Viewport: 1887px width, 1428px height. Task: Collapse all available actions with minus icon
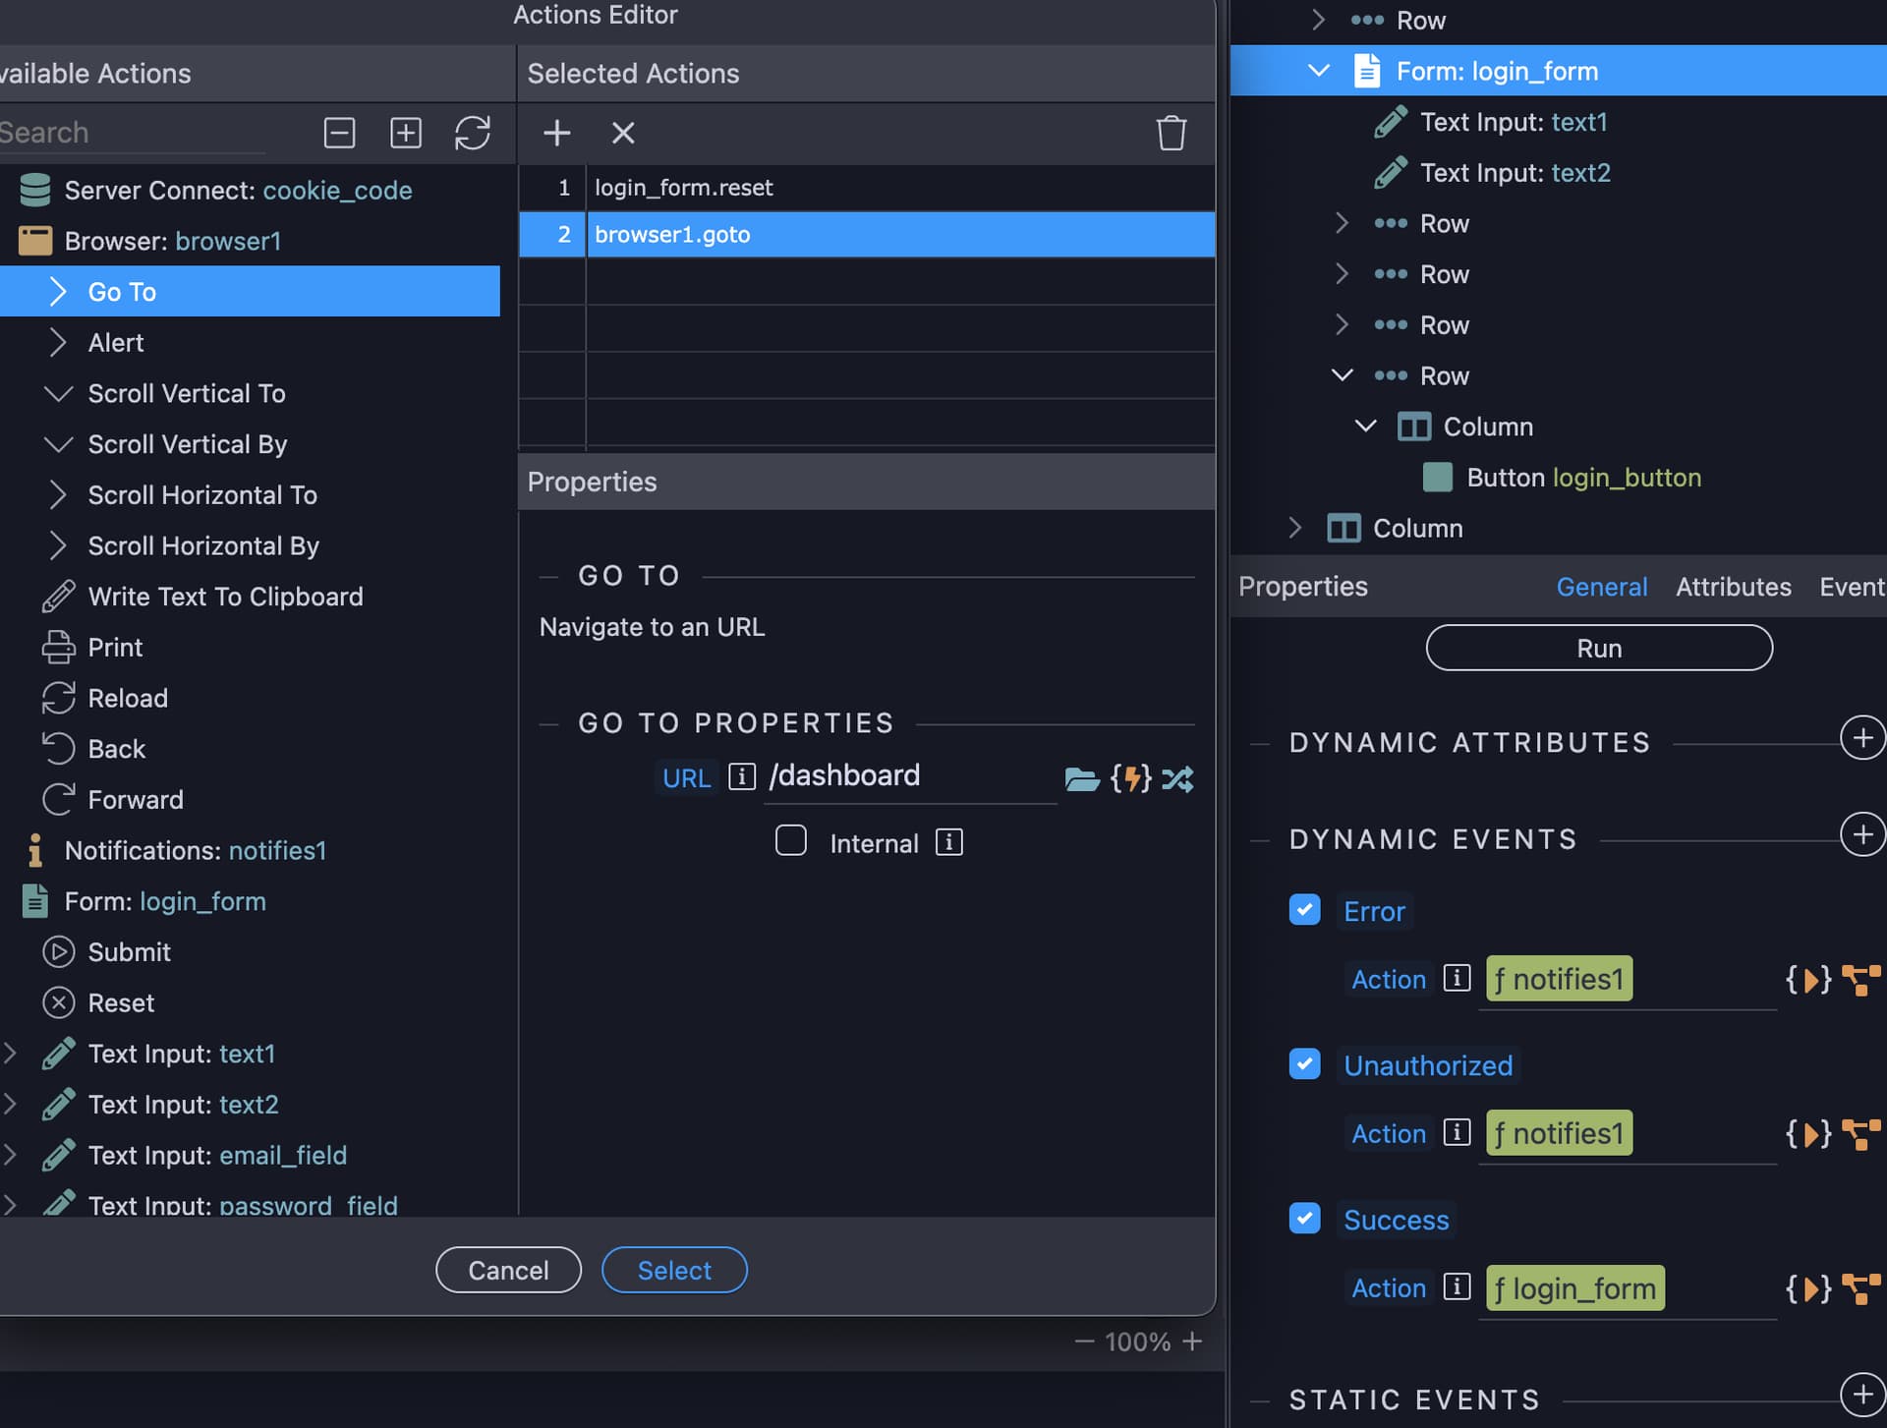[x=339, y=133]
